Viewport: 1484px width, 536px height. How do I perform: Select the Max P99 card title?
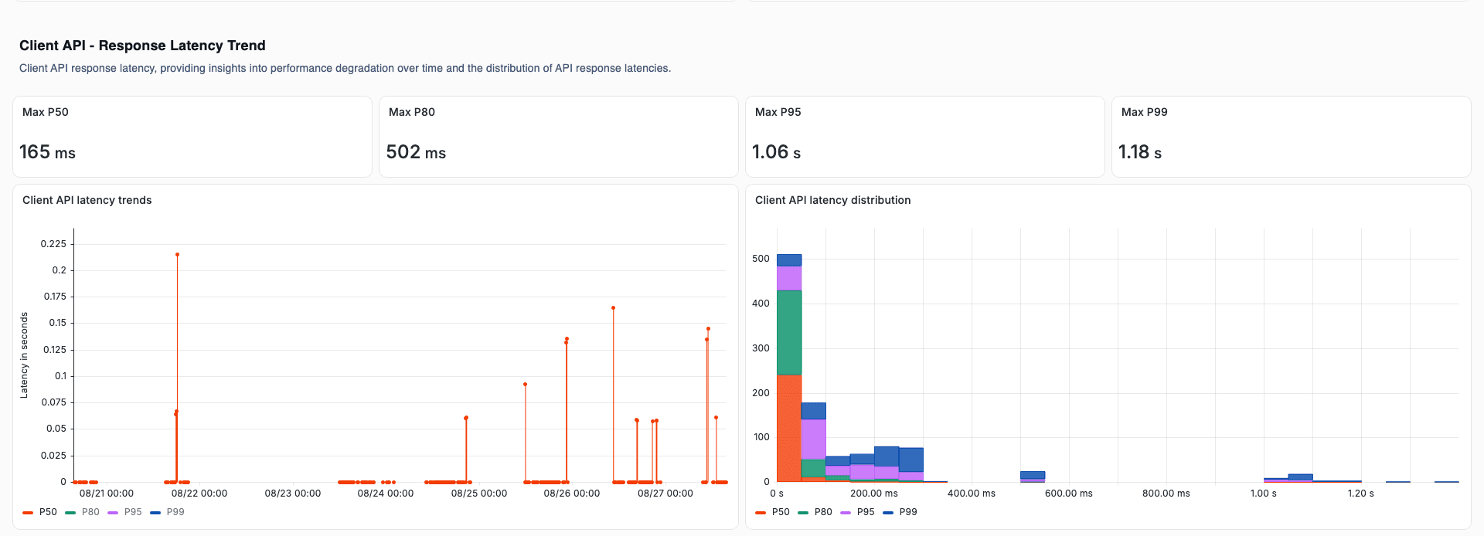click(x=1145, y=112)
